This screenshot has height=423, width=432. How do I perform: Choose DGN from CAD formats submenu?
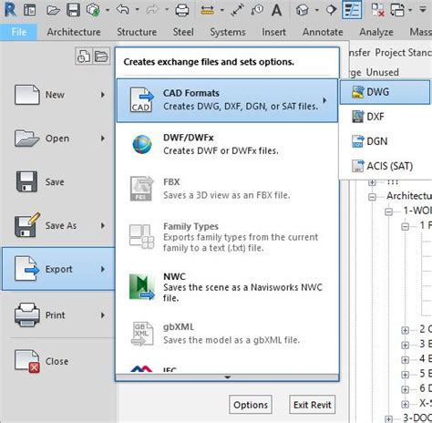(385, 141)
